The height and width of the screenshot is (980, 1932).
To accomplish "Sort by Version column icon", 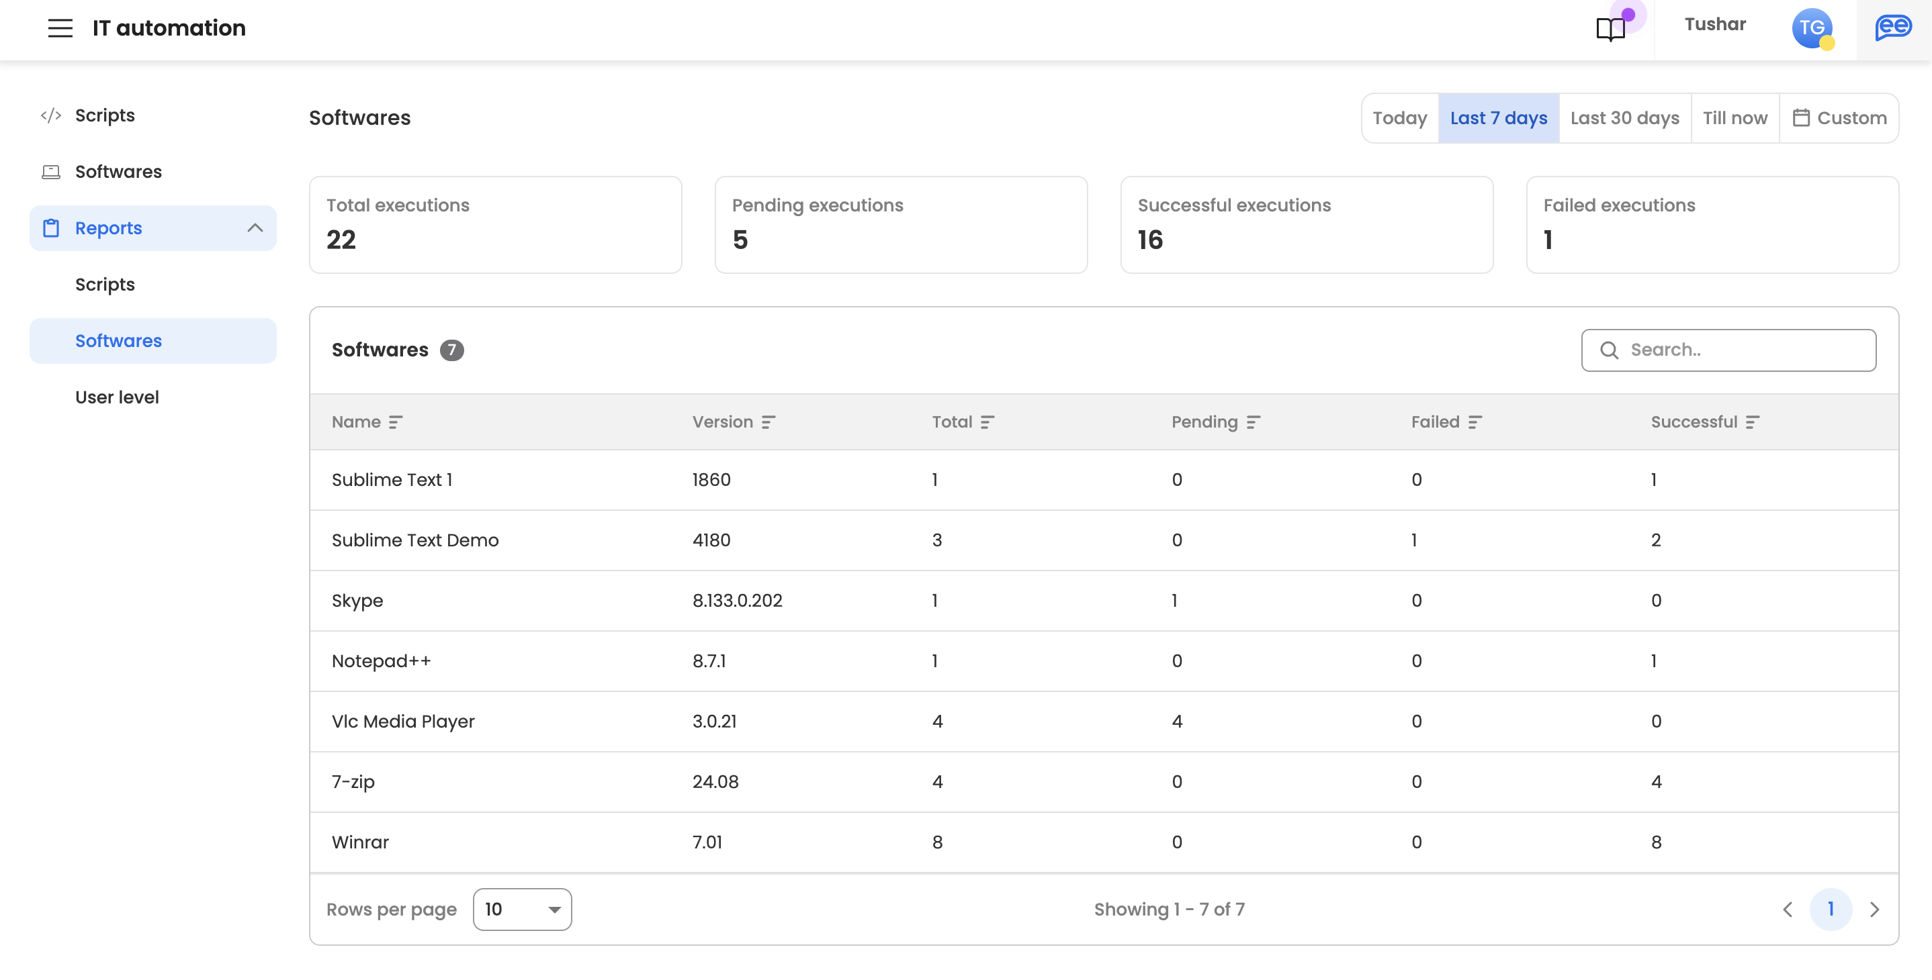I will 768,423.
